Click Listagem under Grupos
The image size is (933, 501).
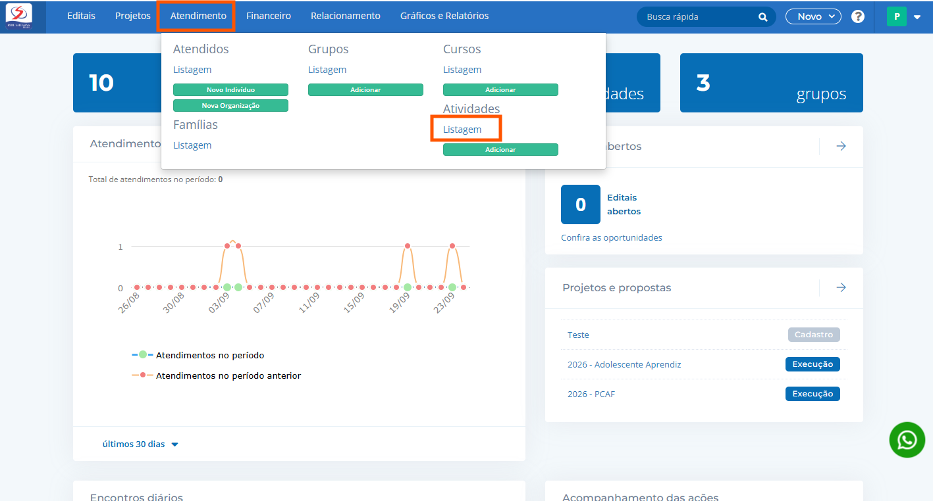(327, 70)
